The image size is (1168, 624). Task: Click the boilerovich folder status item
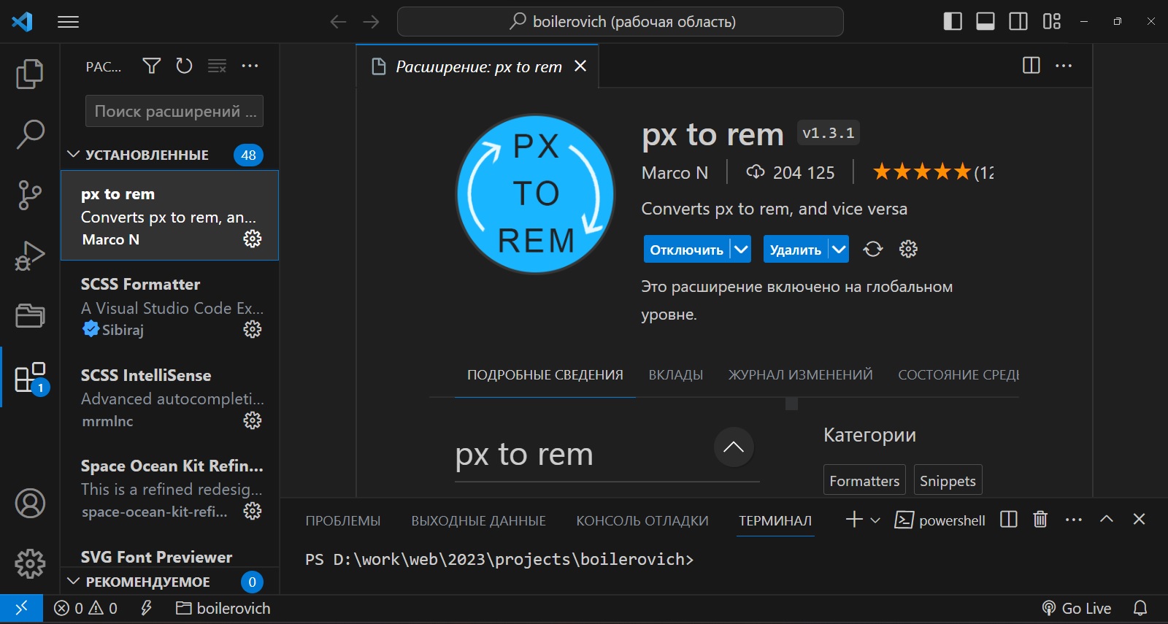point(223,608)
